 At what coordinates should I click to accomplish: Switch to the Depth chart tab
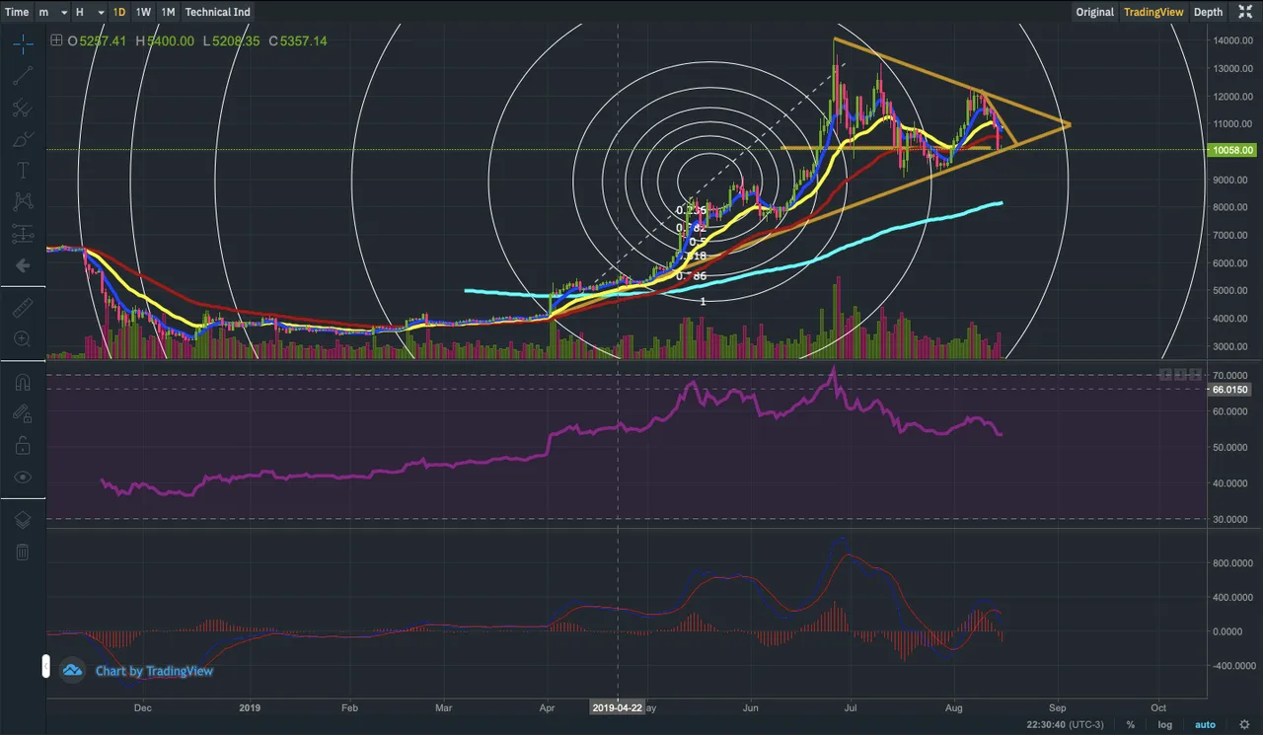(1208, 12)
